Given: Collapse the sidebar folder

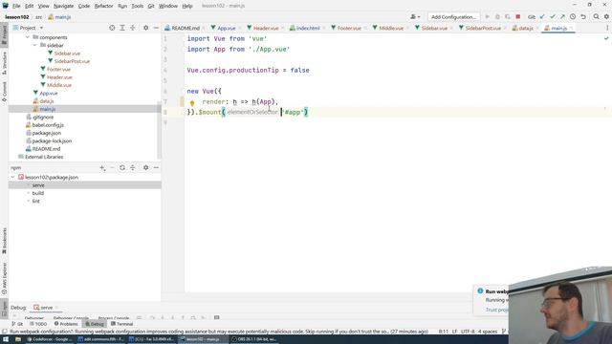Looking at the screenshot, I should [34, 46].
